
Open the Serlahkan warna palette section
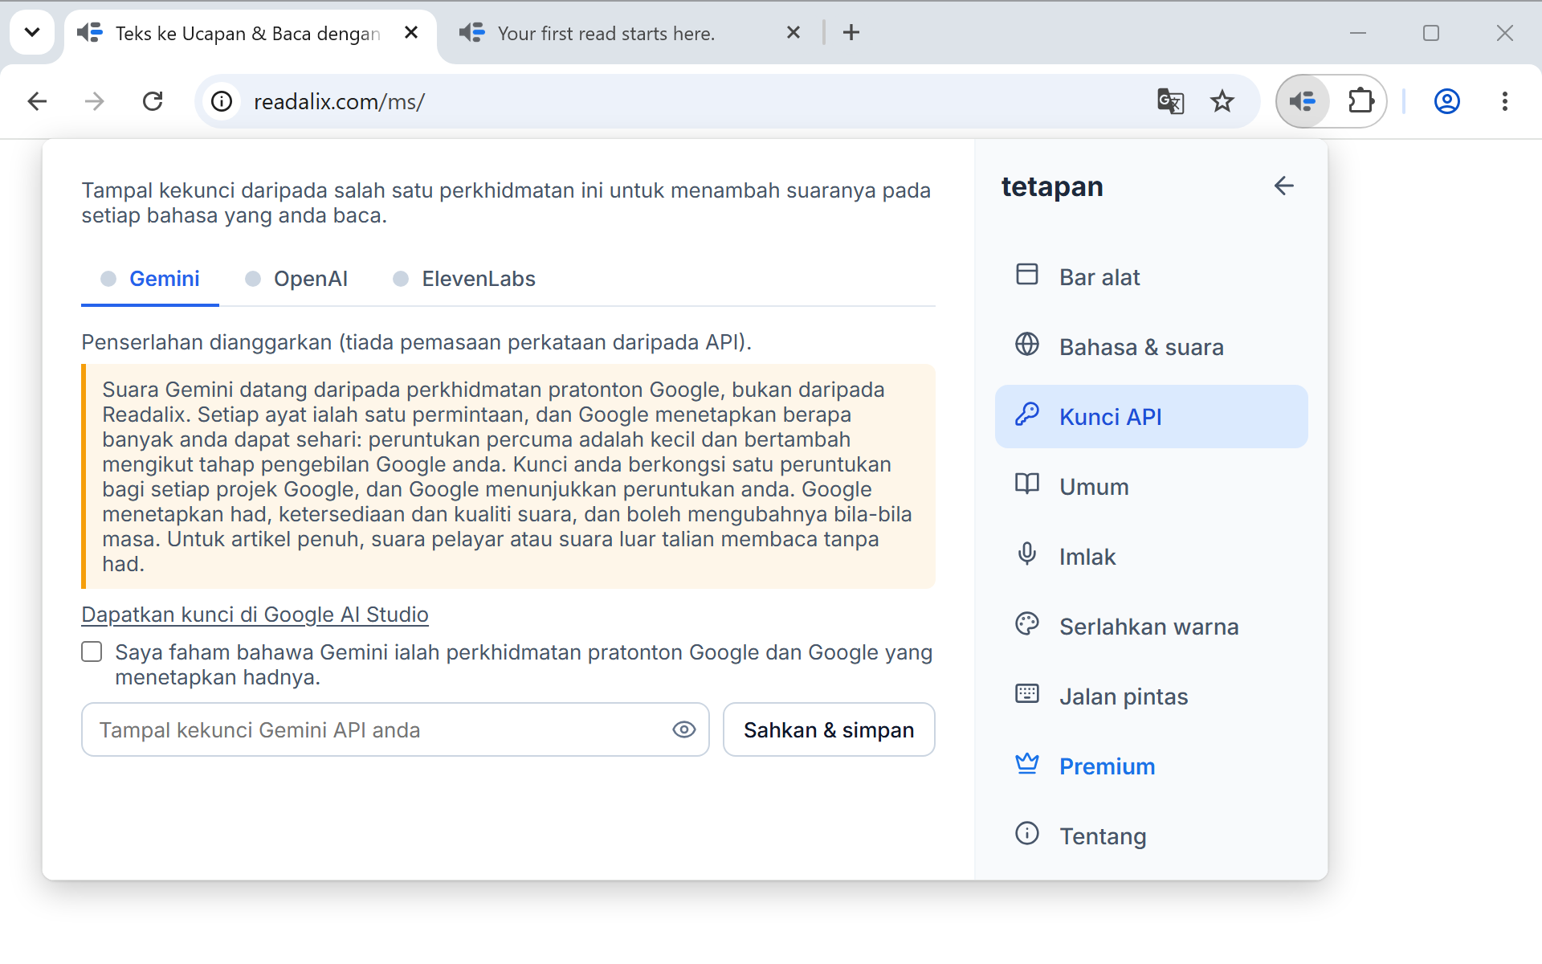click(x=1151, y=627)
